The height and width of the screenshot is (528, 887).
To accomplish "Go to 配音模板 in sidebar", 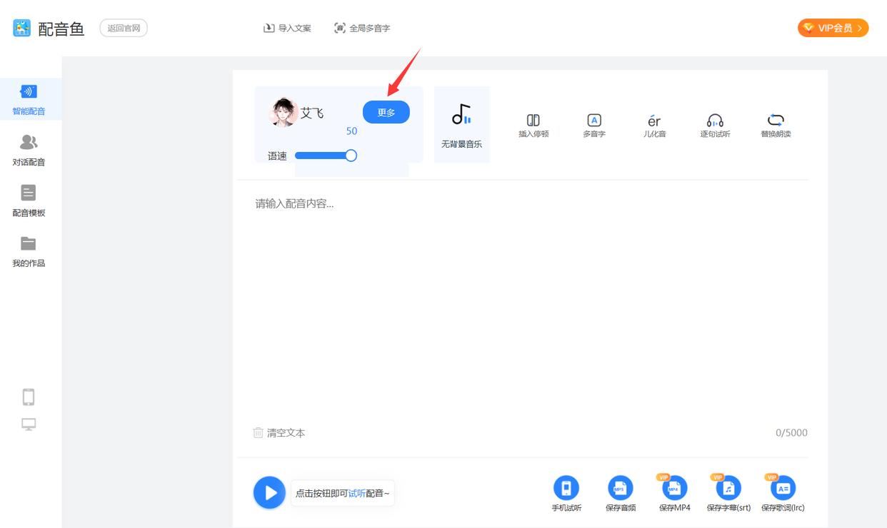I will [x=29, y=200].
